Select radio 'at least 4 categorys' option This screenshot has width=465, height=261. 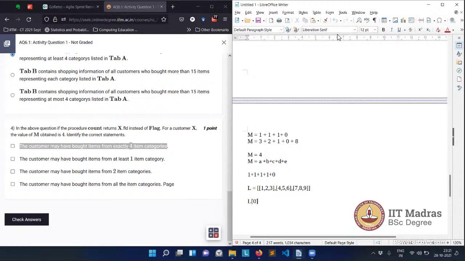coord(13,55)
